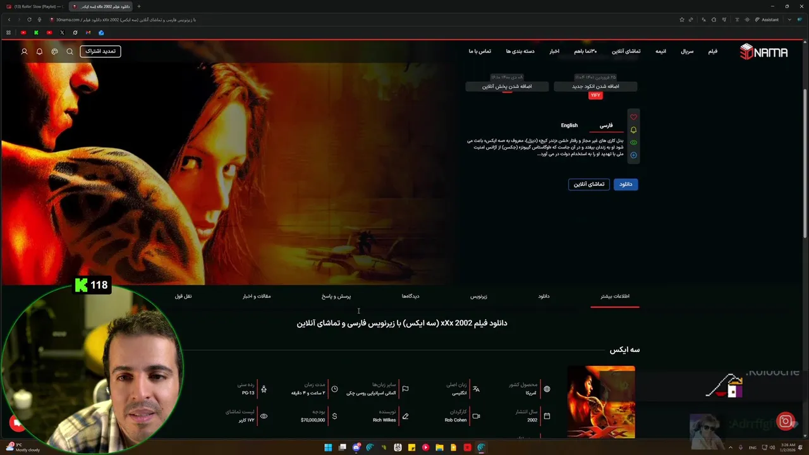Click the Instagram icon at bottom right
The width and height of the screenshot is (809, 455).
(x=786, y=422)
